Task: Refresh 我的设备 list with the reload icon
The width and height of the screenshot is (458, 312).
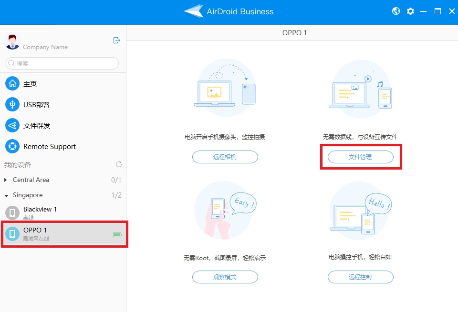Action: pyautogui.click(x=119, y=164)
